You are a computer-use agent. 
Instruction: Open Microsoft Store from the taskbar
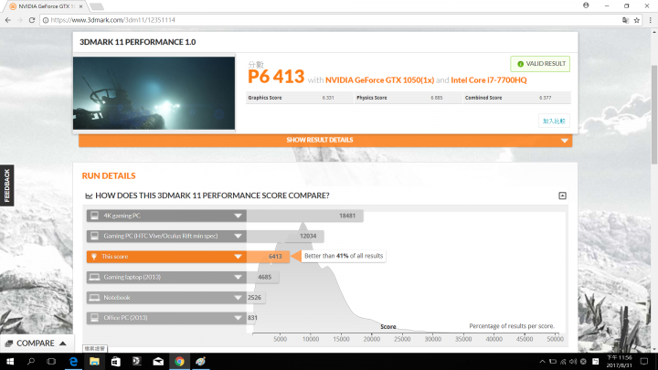116,361
